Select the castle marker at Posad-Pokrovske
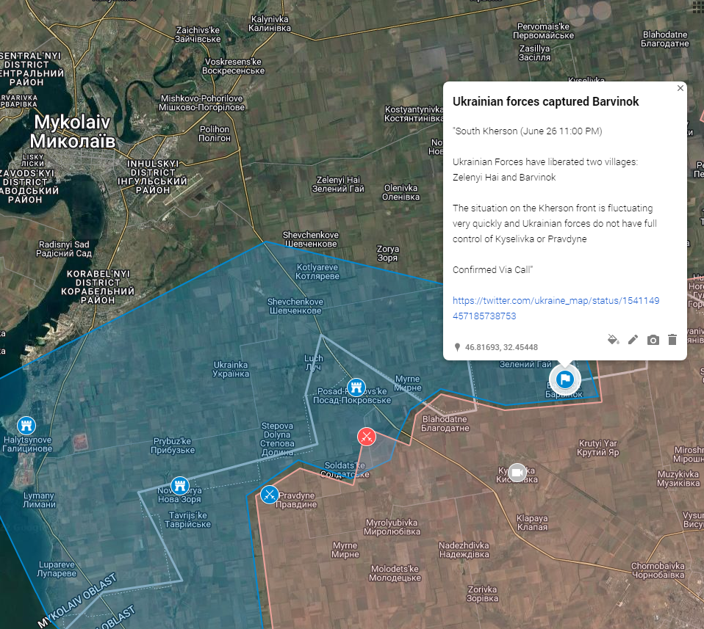 [x=356, y=387]
